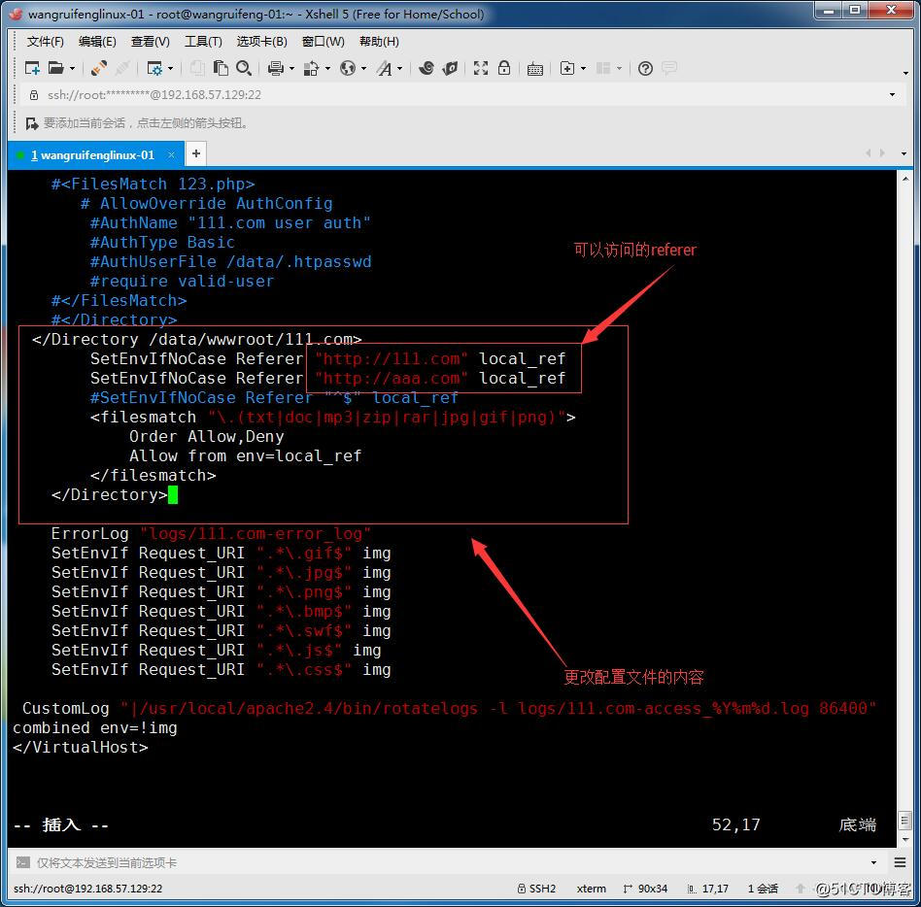Open the 查看(V) menu

coord(150,42)
